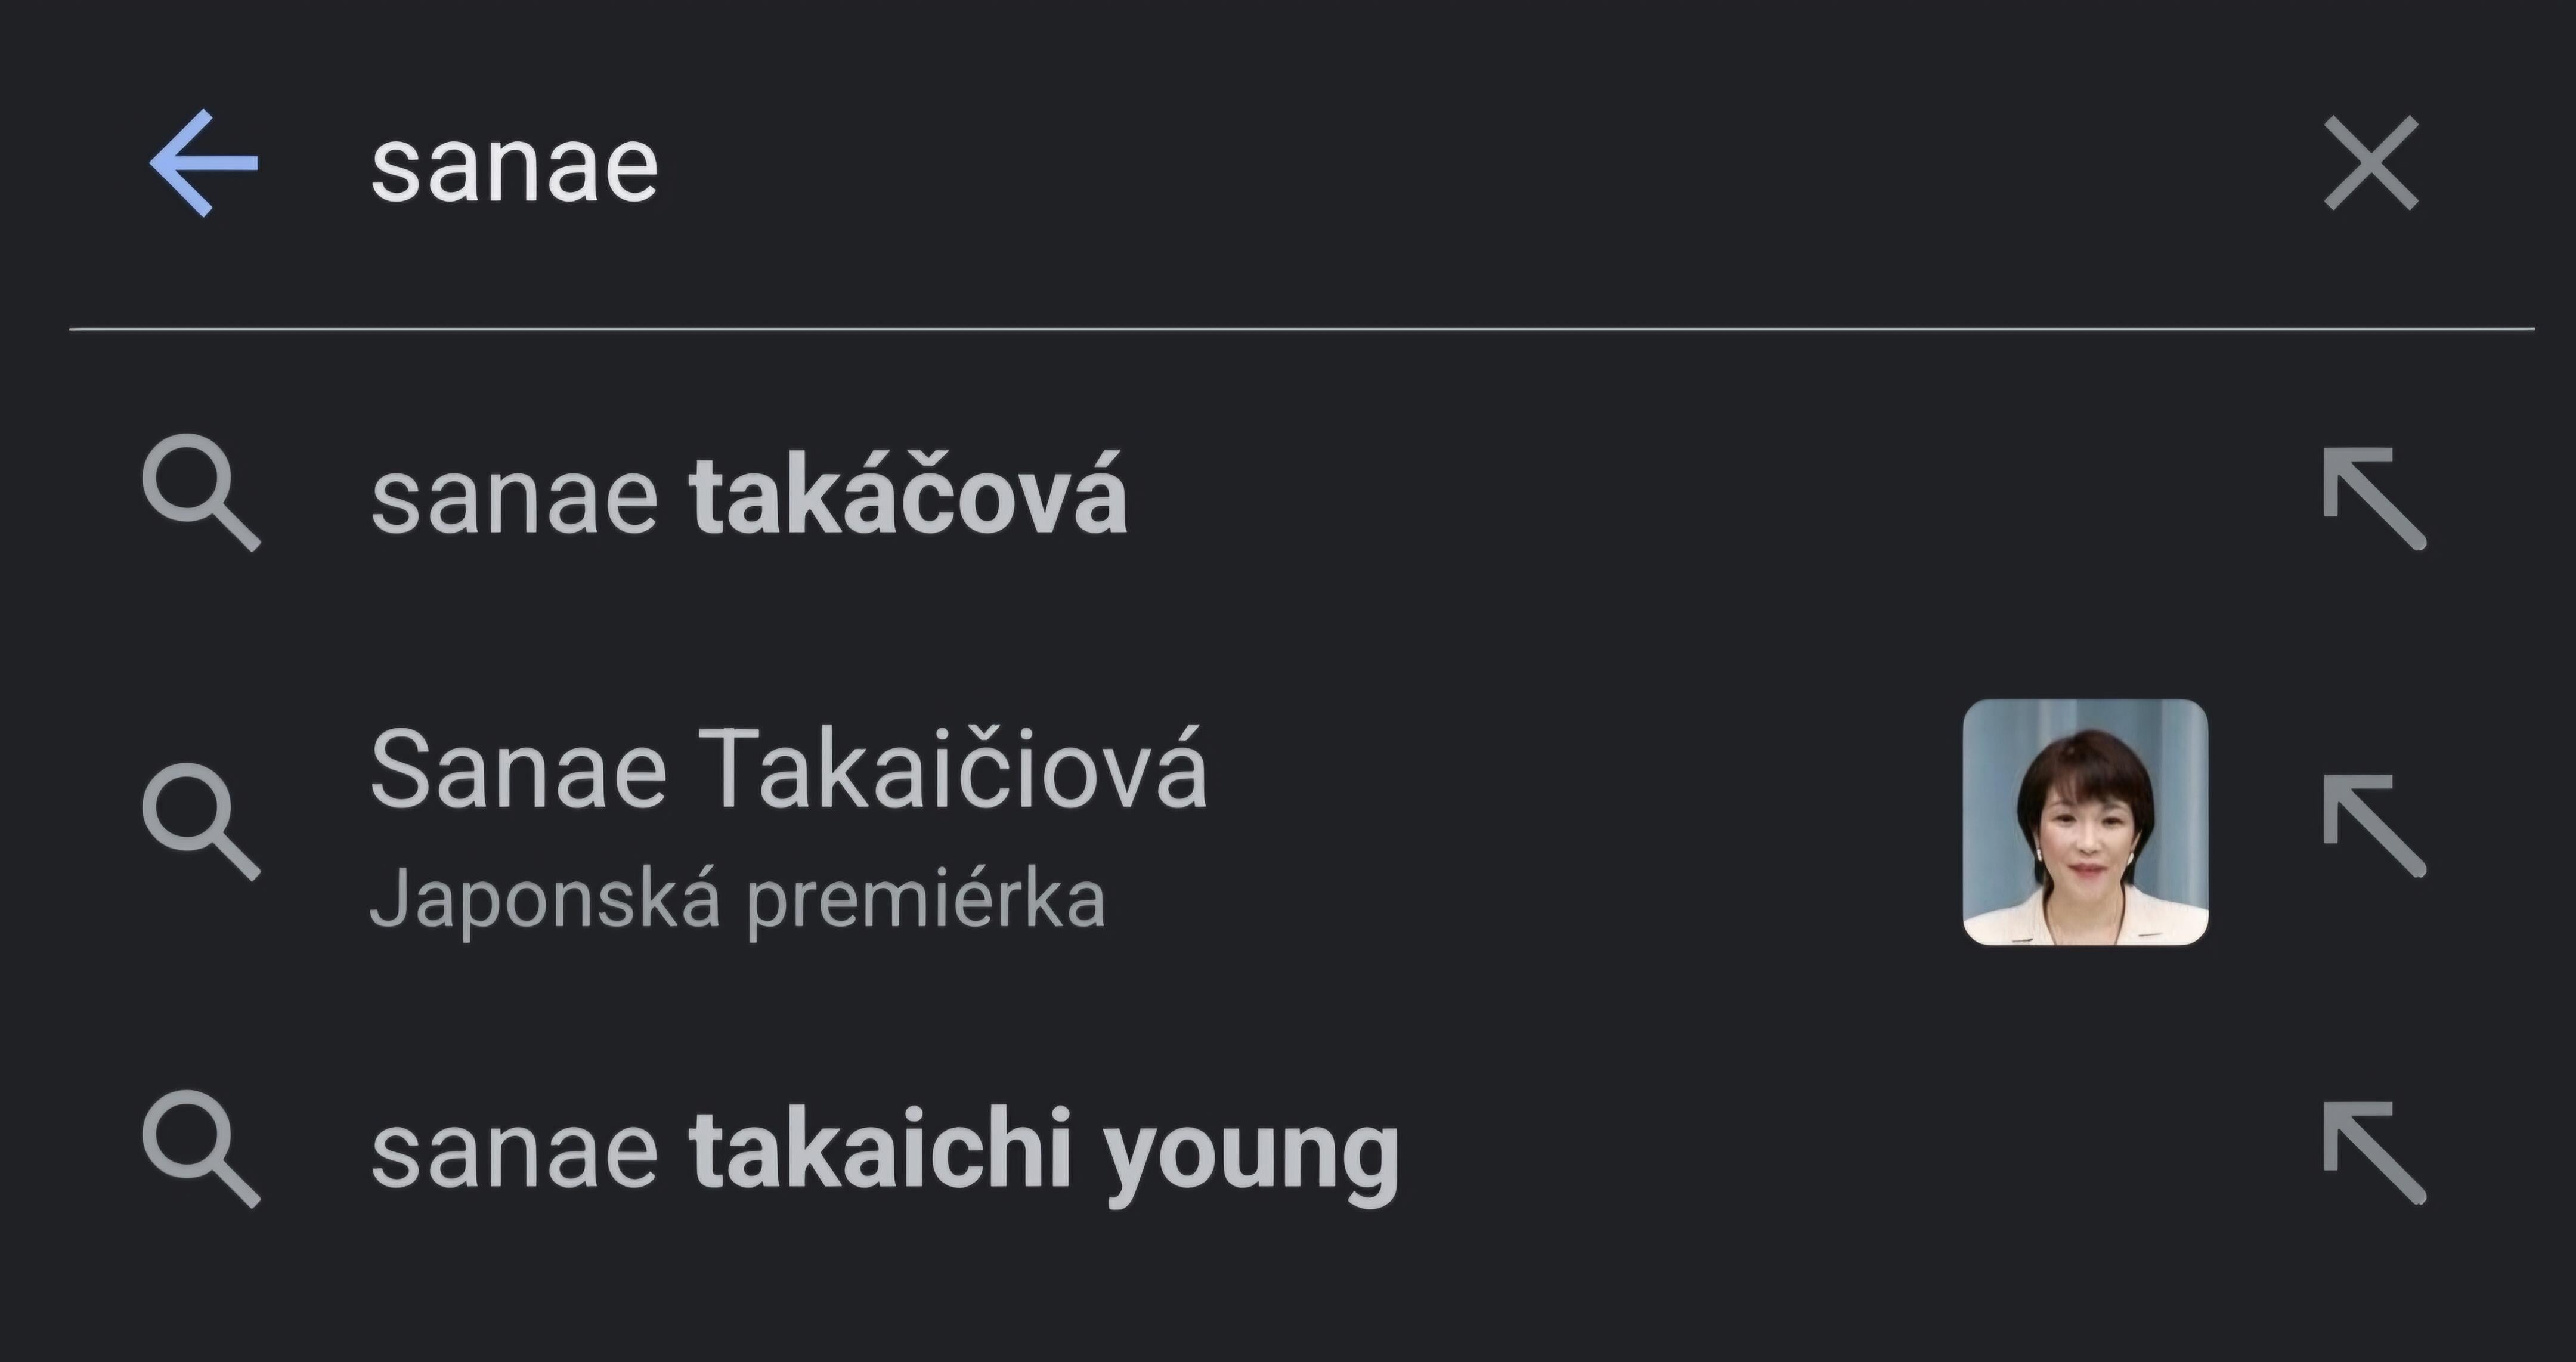Click magnifier icon beside "sanae takáčová"
2576x1362 pixels.
[x=201, y=492]
